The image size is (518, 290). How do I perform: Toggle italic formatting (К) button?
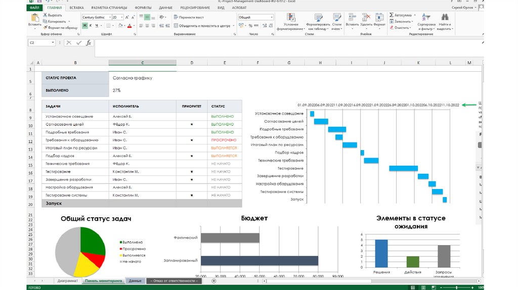point(91,25)
